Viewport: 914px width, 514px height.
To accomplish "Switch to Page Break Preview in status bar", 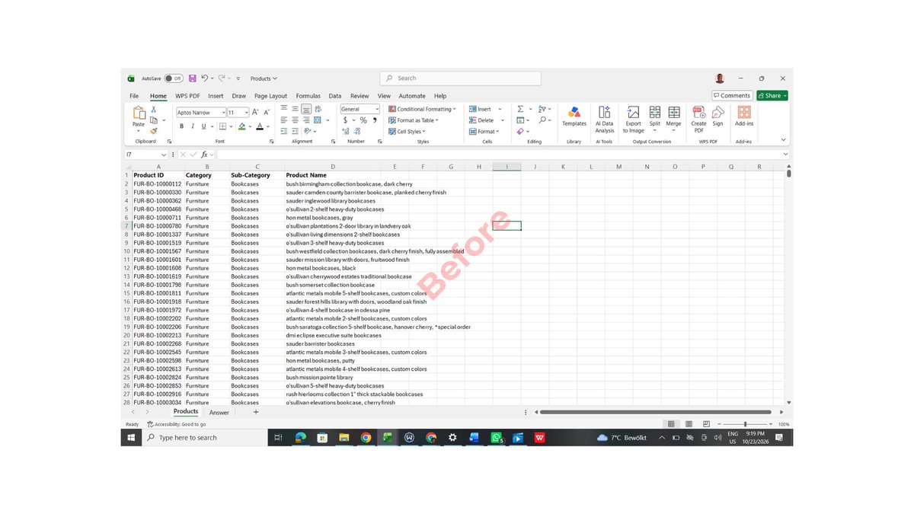I will (706, 424).
